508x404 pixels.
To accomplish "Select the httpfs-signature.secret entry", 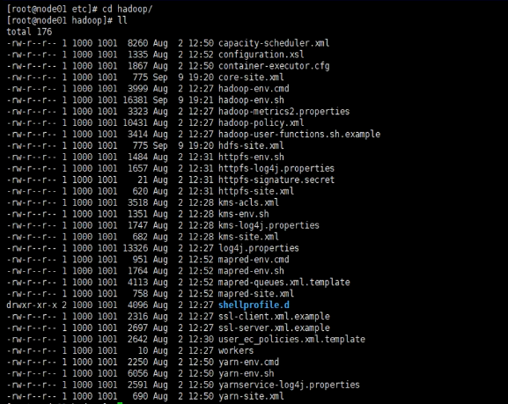I will point(276,180).
